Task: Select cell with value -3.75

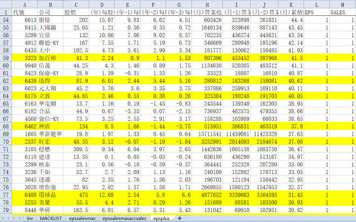Action: (178, 126)
